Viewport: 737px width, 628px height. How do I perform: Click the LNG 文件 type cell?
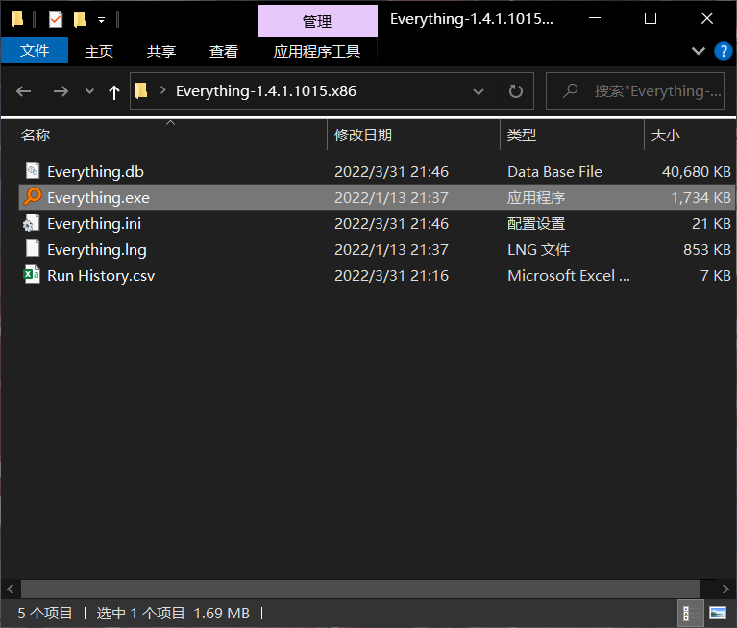pyautogui.click(x=539, y=249)
